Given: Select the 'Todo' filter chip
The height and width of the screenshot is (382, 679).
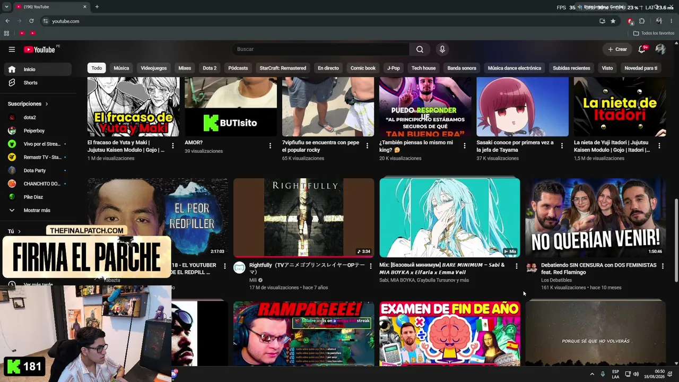Looking at the screenshot, I should [97, 68].
